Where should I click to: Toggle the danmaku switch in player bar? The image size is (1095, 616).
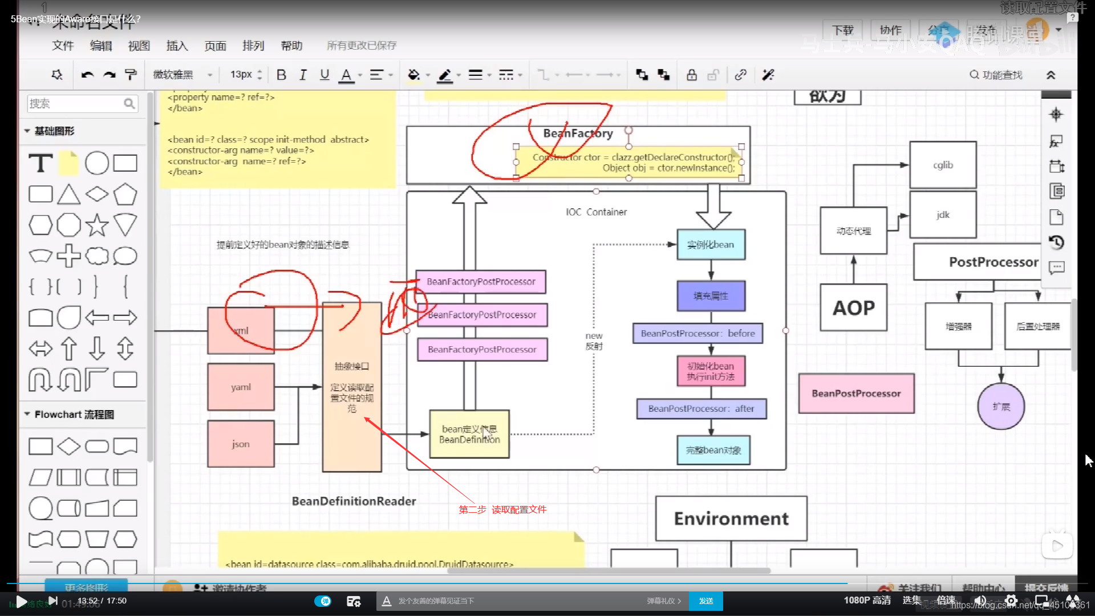pyautogui.click(x=323, y=601)
